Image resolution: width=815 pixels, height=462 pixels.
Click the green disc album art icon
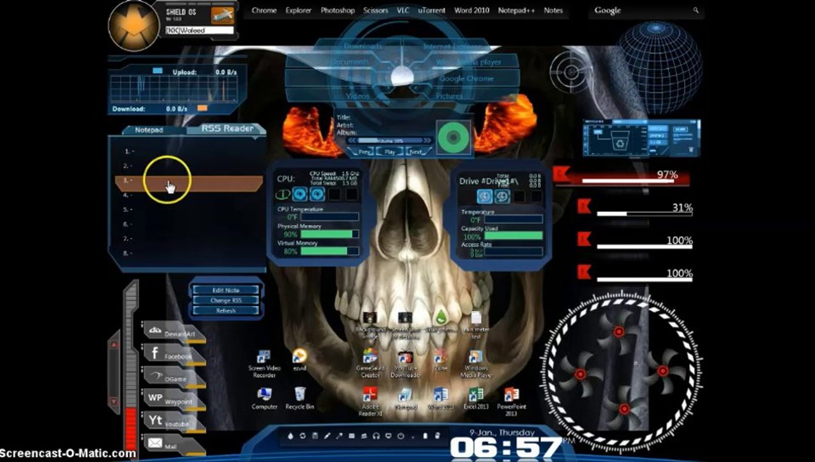[x=454, y=137]
